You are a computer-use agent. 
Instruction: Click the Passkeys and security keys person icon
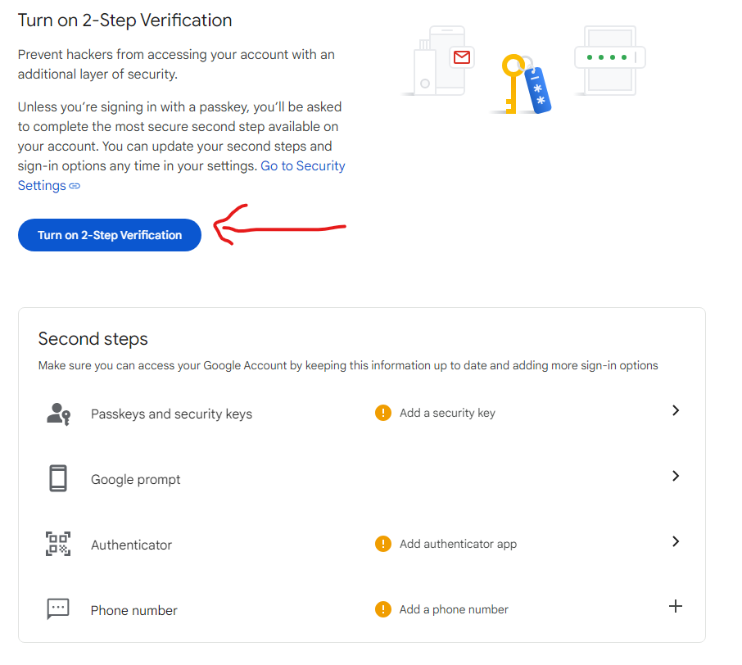(58, 414)
